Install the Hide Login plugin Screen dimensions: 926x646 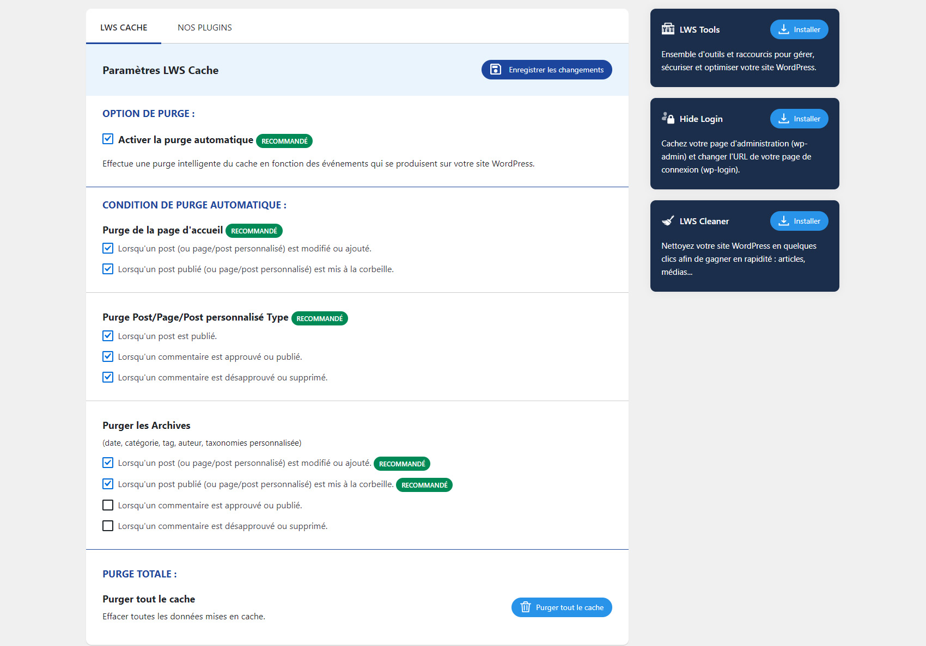click(799, 119)
